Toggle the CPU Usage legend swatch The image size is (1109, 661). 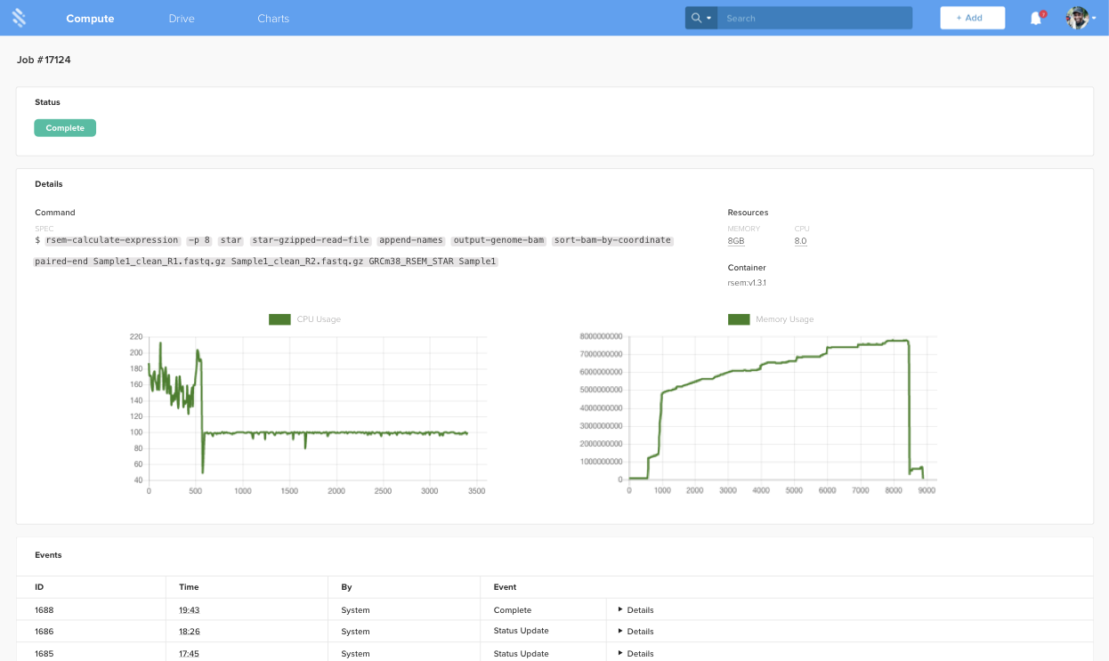279,319
